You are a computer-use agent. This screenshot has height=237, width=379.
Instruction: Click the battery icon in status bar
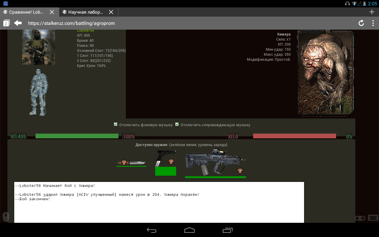click(364, 4)
